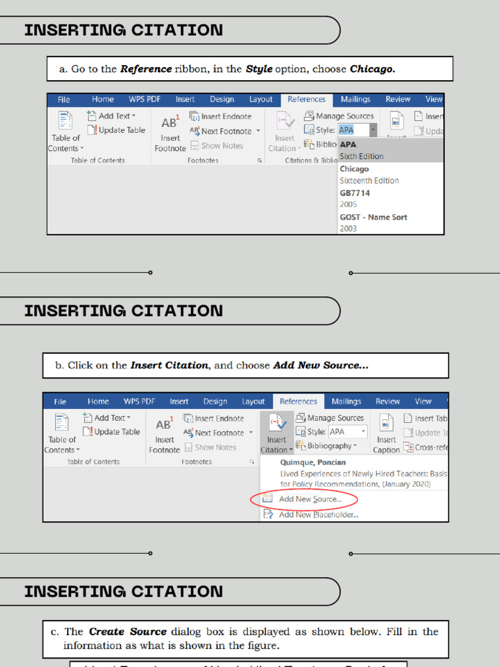Select WPS PDF tab in step b ribbon

pyautogui.click(x=139, y=401)
